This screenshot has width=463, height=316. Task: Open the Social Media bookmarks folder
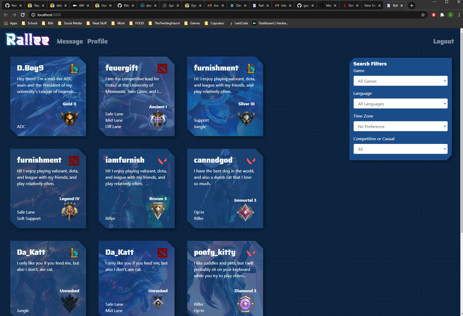[x=70, y=23]
